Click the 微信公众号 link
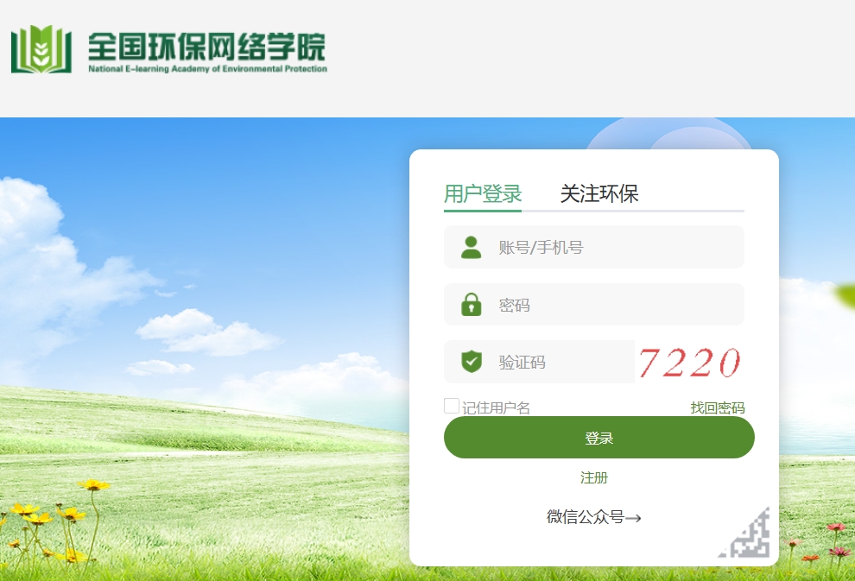The width and height of the screenshot is (855, 581). tap(594, 517)
